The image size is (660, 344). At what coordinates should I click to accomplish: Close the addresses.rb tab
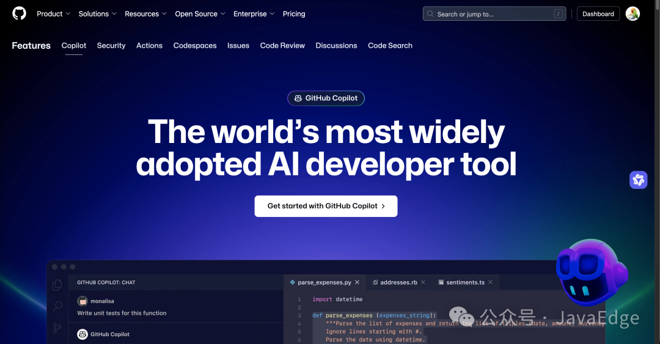coord(423,282)
